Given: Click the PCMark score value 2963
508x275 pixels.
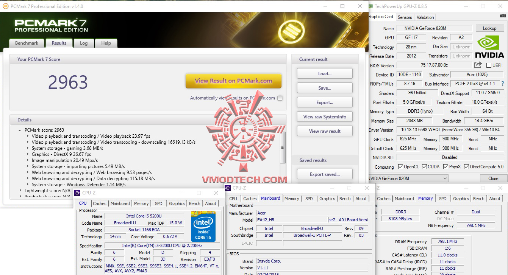Looking at the screenshot, I should click(68, 82).
